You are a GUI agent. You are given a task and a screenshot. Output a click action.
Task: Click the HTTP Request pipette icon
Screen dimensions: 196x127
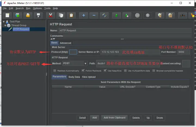pos(10,29)
